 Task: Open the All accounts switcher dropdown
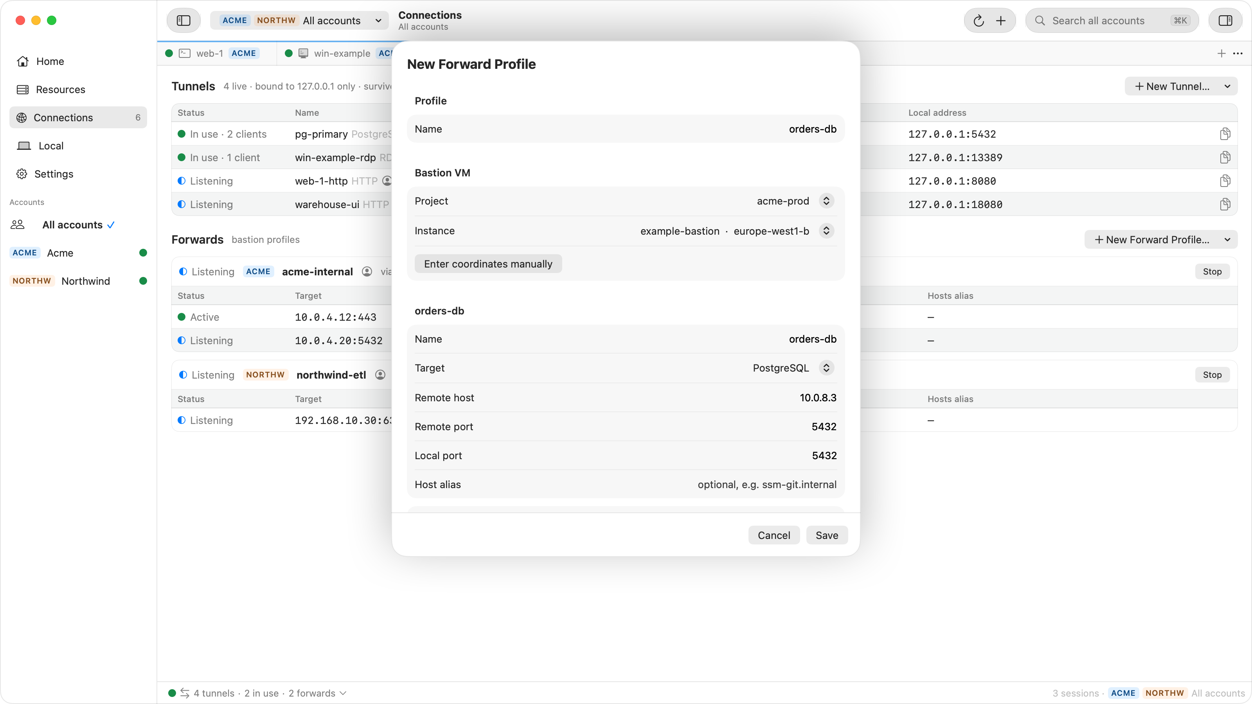click(x=299, y=20)
